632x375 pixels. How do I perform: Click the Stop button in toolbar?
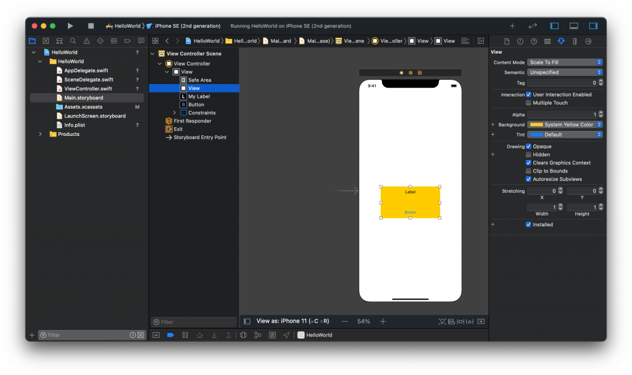(91, 26)
